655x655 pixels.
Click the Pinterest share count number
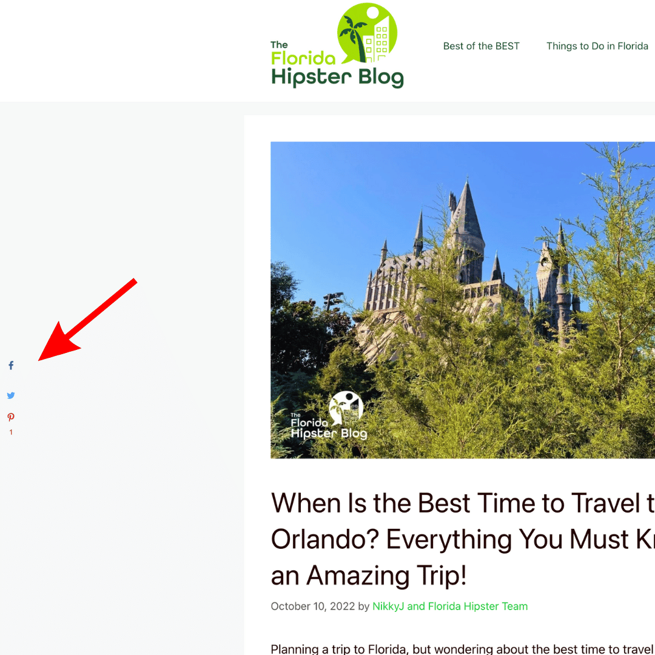(11, 432)
